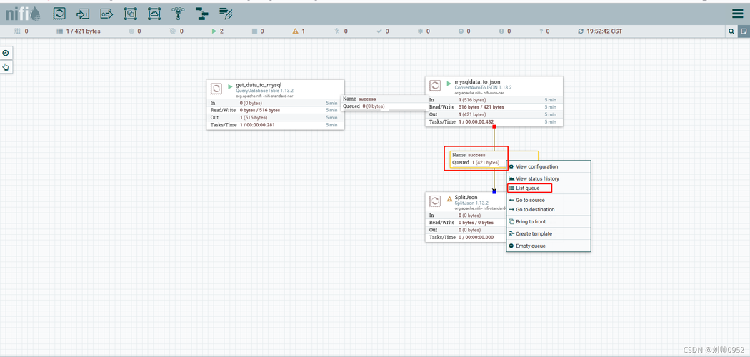This screenshot has width=750, height=357.
Task: Open the search magnifier icon
Action: 731,31
